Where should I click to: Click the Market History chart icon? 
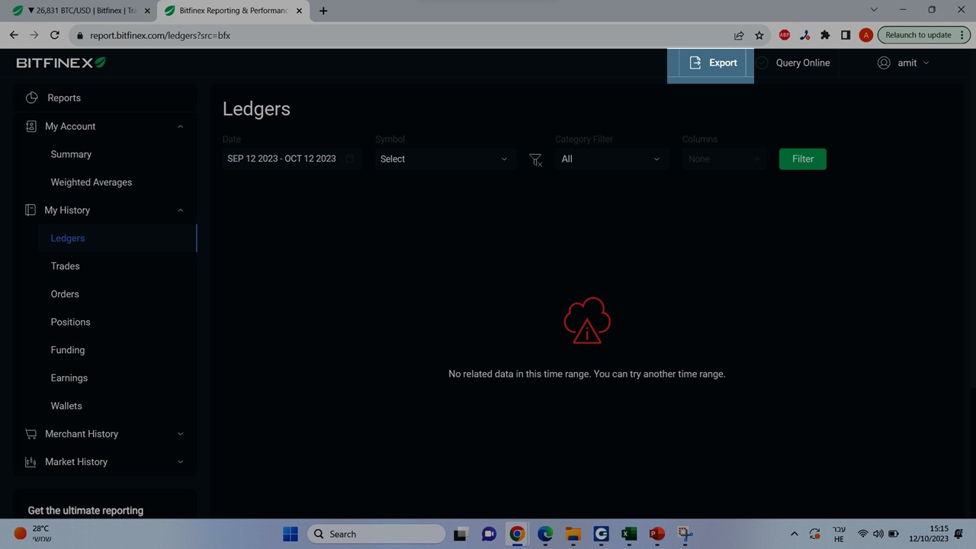pos(30,462)
